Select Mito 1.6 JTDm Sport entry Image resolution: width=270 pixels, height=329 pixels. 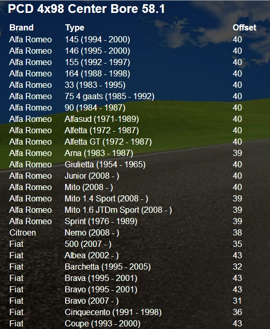(x=118, y=210)
